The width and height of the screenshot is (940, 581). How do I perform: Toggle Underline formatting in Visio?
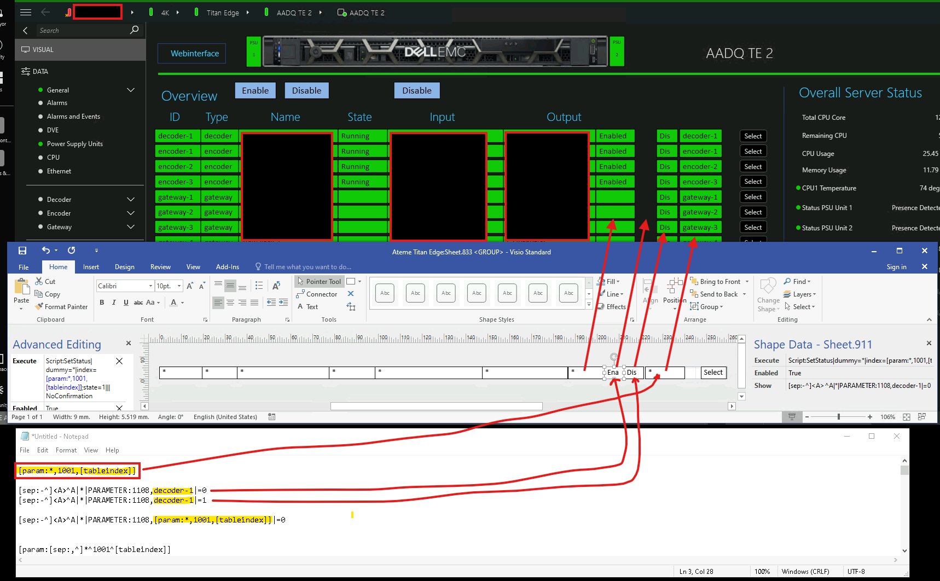pos(126,303)
